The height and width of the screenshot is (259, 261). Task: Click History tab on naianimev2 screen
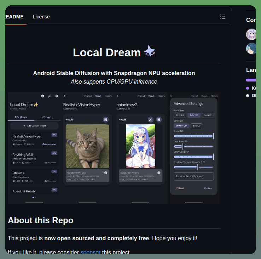point(161,96)
